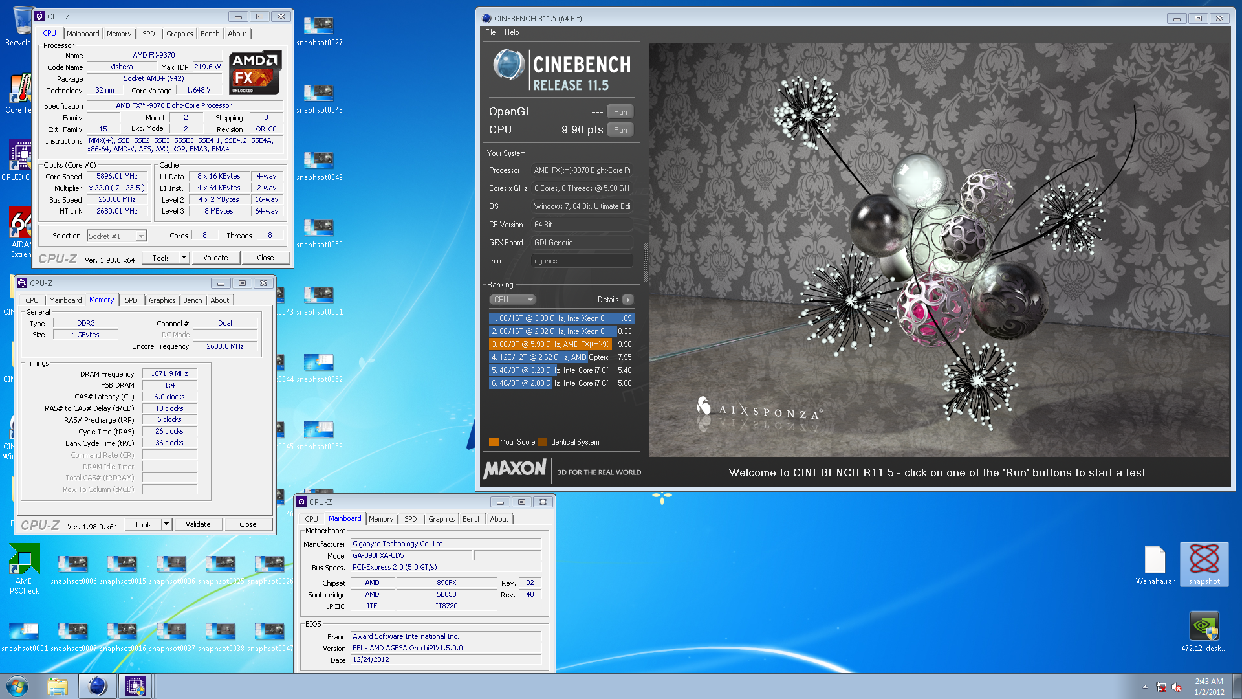Select the snaphsot0051 desktop file
This screenshot has height=699, width=1242.
click(319, 300)
